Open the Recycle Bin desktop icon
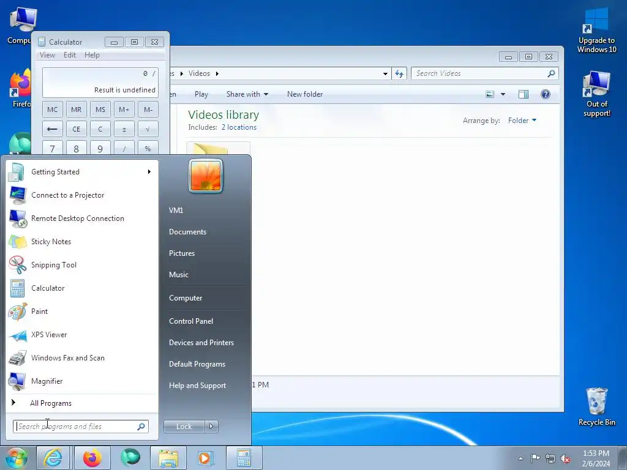 coord(596,406)
